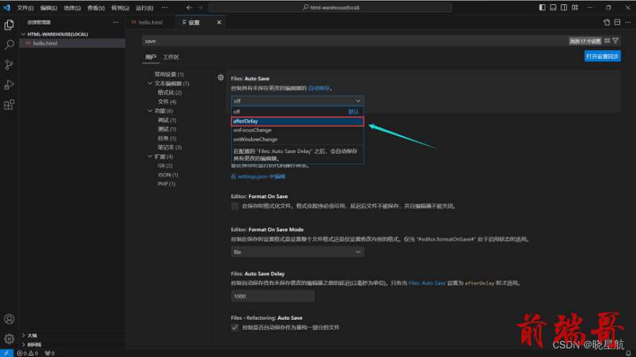Image resolution: width=636 pixels, height=357 pixels.
Task: Click gear icon beside Files: Auto Save
Action: click(220, 78)
